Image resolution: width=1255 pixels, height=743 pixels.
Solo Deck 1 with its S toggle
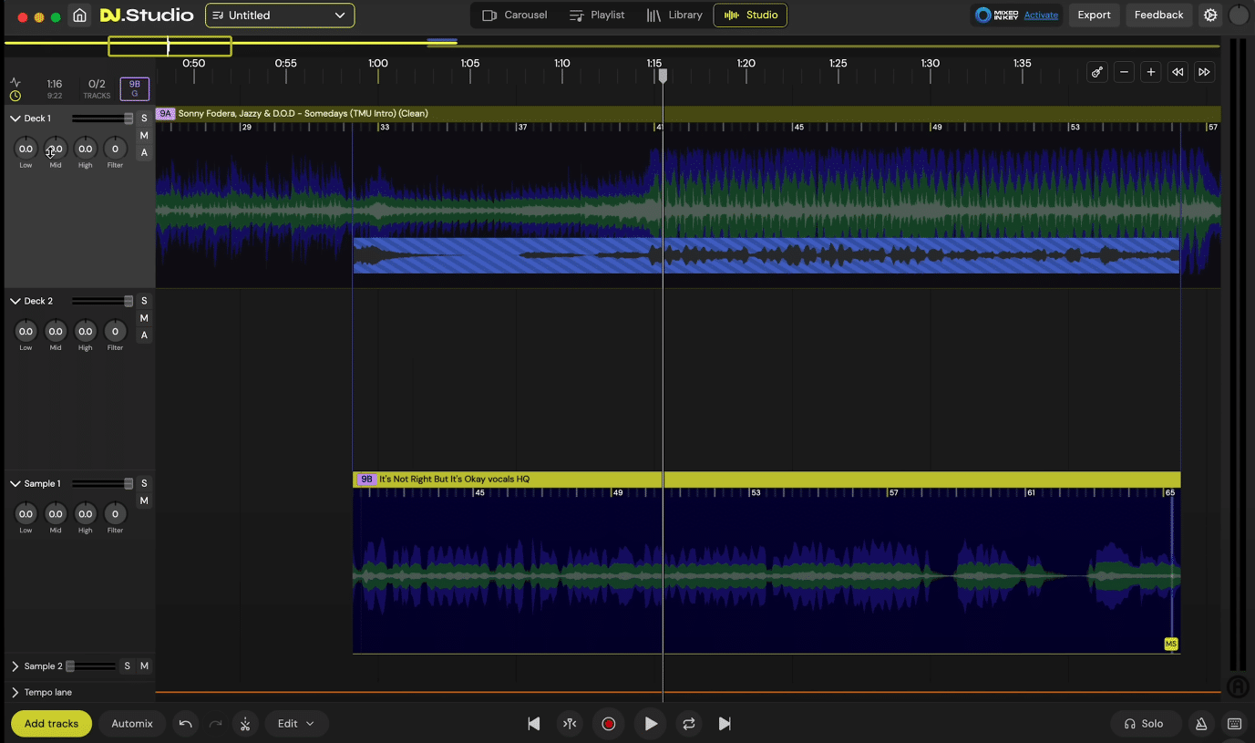click(x=143, y=118)
